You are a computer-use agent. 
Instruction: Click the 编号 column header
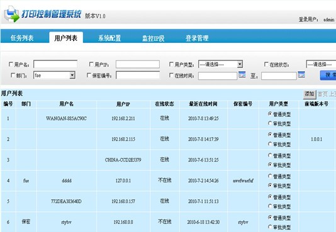[8, 104]
